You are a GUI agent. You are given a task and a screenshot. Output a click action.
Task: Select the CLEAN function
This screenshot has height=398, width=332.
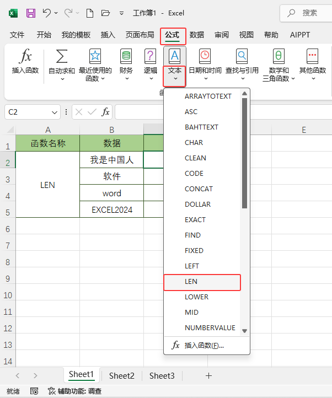tap(202, 158)
